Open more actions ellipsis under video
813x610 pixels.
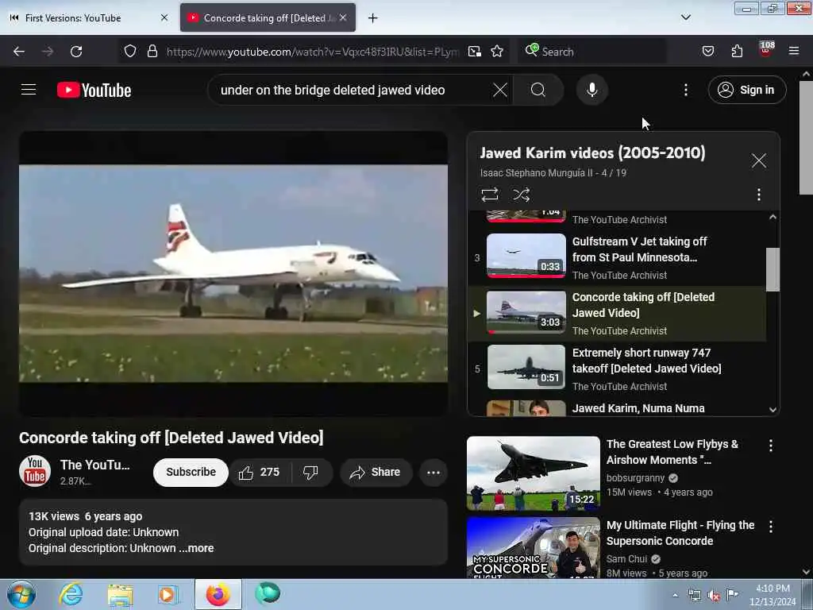(x=433, y=472)
